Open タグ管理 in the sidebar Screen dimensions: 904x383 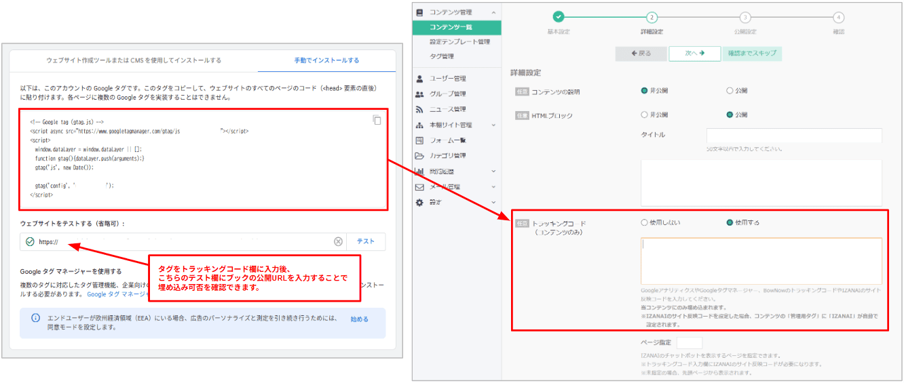pyautogui.click(x=442, y=56)
